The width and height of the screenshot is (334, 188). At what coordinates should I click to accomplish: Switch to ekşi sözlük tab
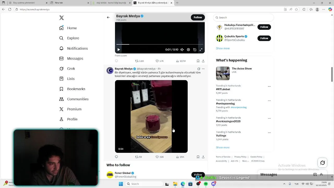click(111, 3)
